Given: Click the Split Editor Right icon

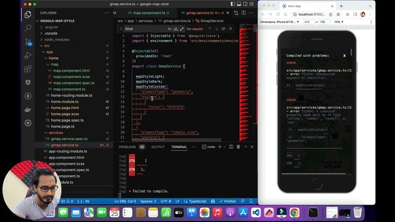Looking at the screenshot, I should point(244,13).
